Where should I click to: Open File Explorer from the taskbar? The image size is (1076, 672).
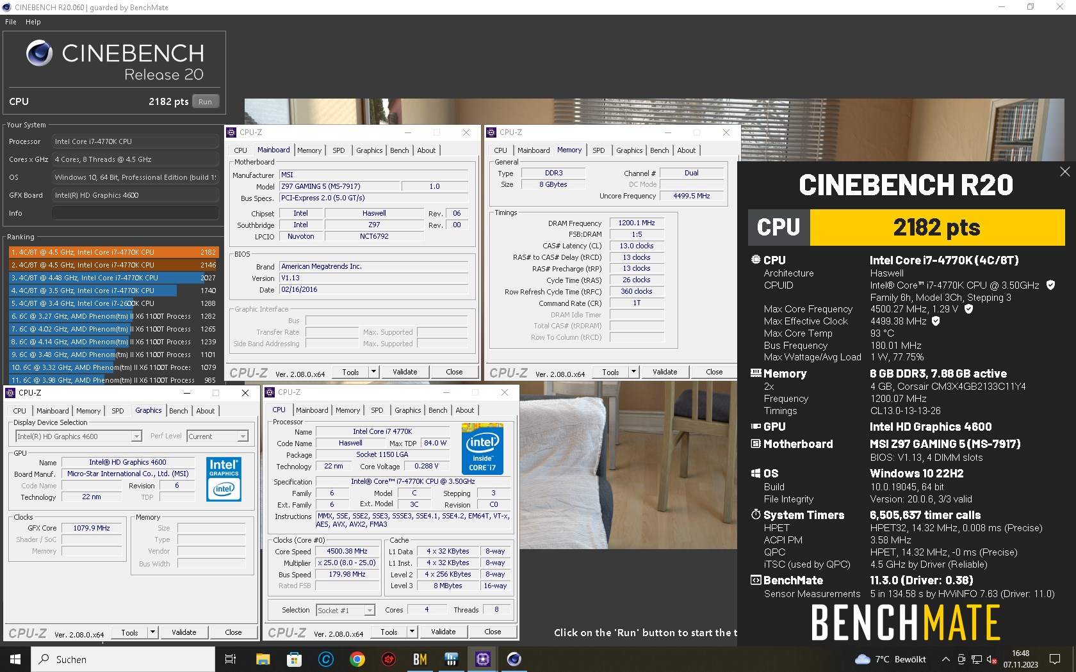click(263, 659)
